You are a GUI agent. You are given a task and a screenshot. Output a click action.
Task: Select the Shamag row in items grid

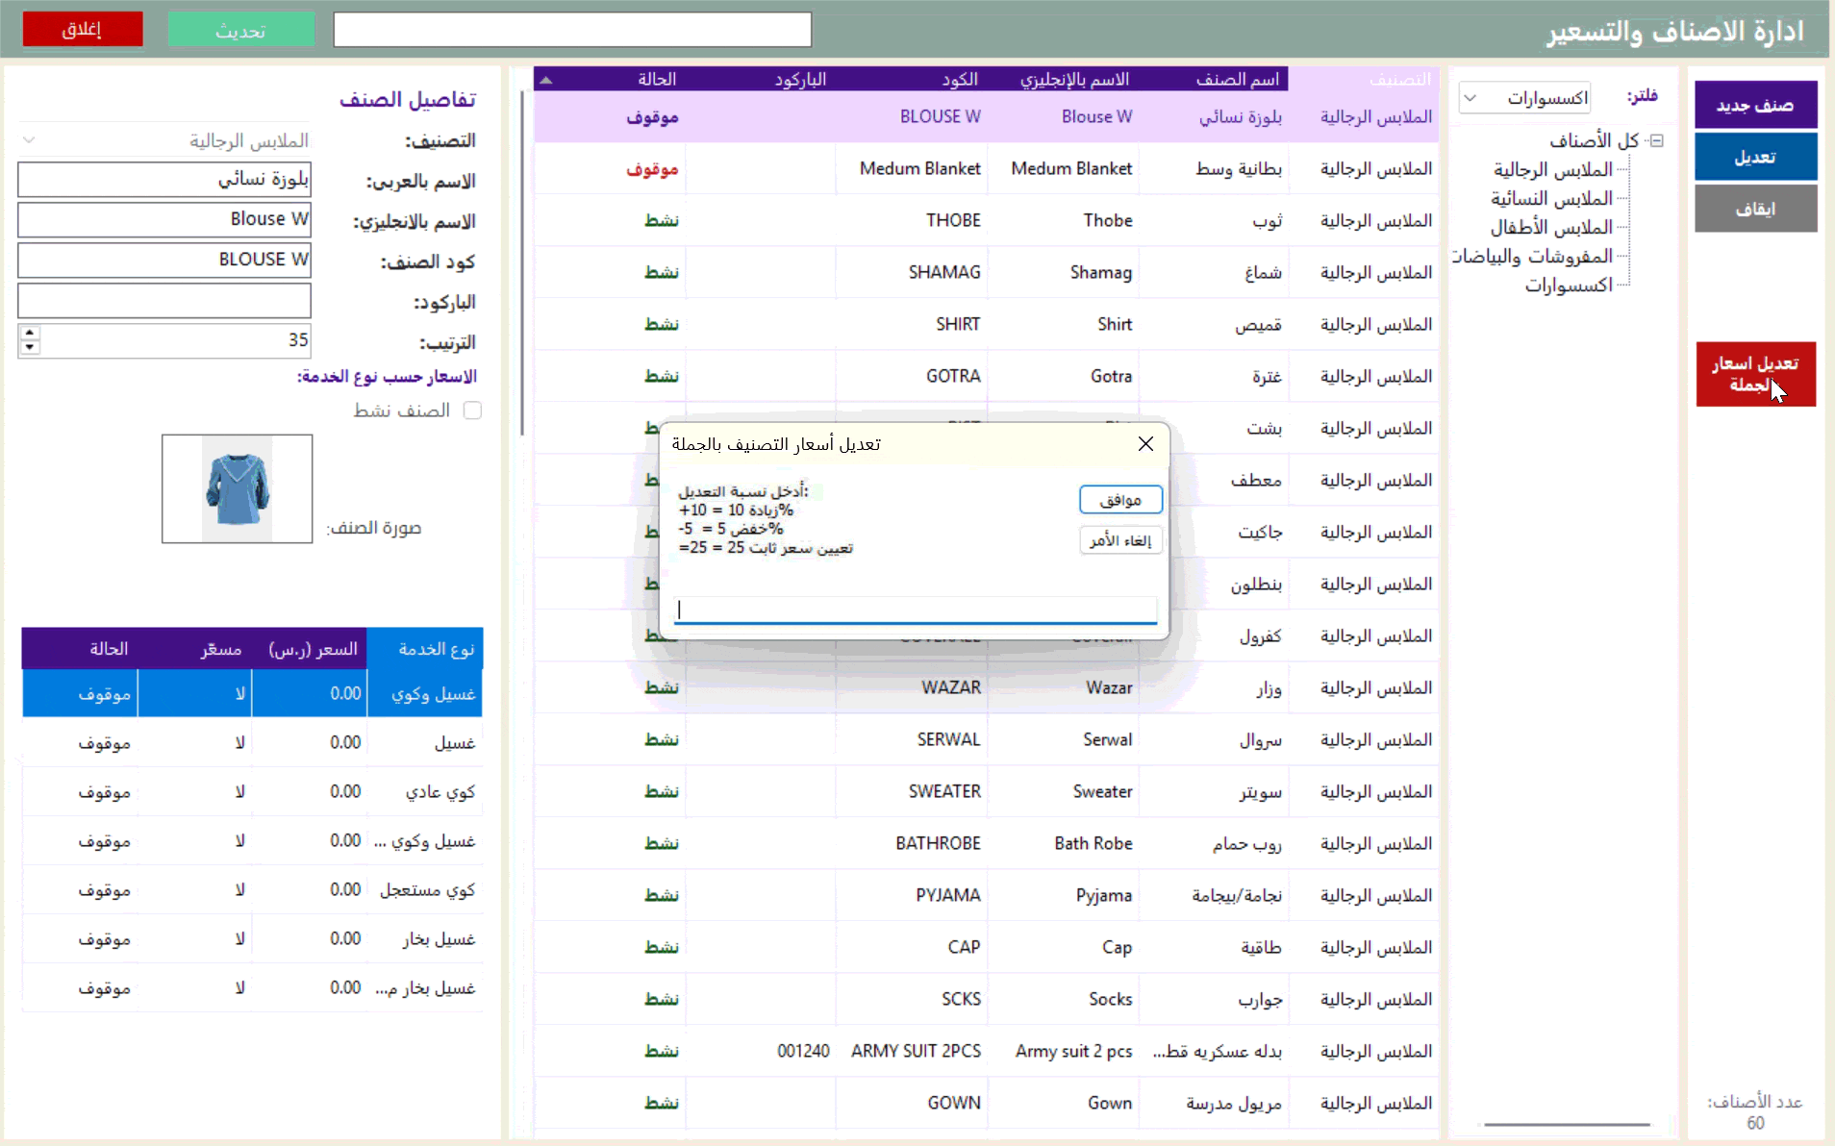pos(986,272)
